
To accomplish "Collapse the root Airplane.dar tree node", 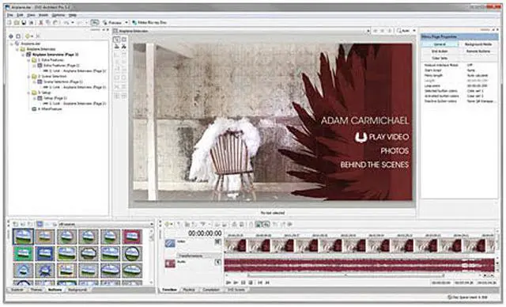I will [13, 44].
